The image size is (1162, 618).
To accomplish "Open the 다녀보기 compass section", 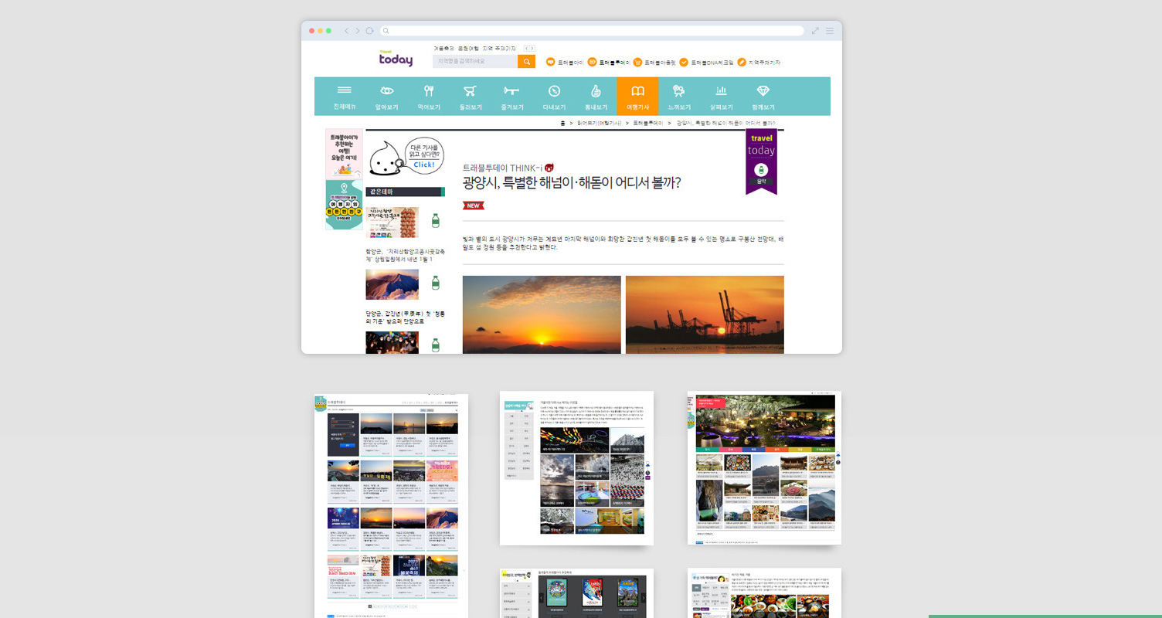I will [554, 97].
